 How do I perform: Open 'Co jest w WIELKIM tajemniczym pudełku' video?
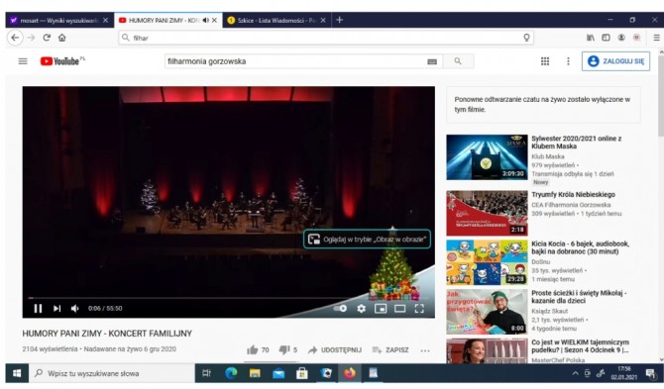pos(580,345)
